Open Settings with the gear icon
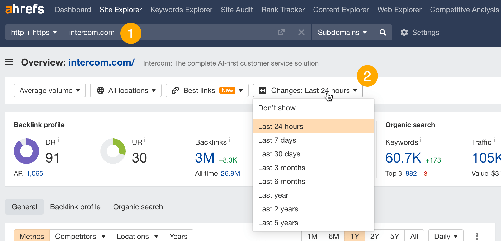Viewport: 501px width, 241px height. 404,32
